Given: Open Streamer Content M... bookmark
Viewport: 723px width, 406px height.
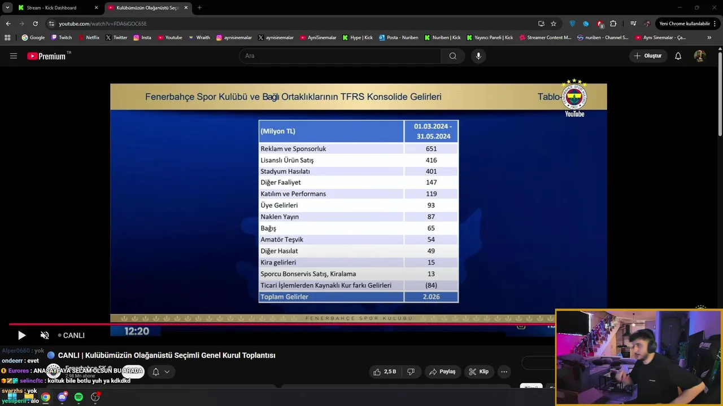Looking at the screenshot, I should 546,38.
